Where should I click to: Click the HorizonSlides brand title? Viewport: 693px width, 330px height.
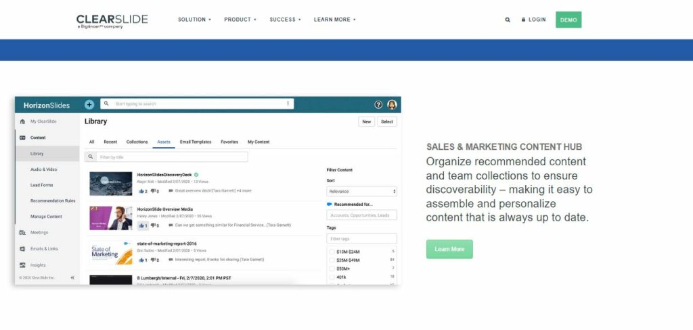[47, 106]
